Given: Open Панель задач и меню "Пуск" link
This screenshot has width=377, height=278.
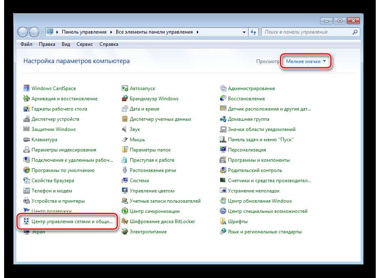Looking at the screenshot, I should 261,140.
